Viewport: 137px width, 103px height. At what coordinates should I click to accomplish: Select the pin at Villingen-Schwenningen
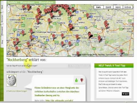coord(31,32)
